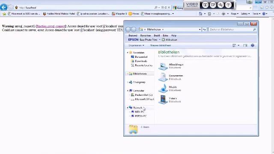Click the Google browser tab
Viewport: 274px width, 154px height.
coord(178,8)
